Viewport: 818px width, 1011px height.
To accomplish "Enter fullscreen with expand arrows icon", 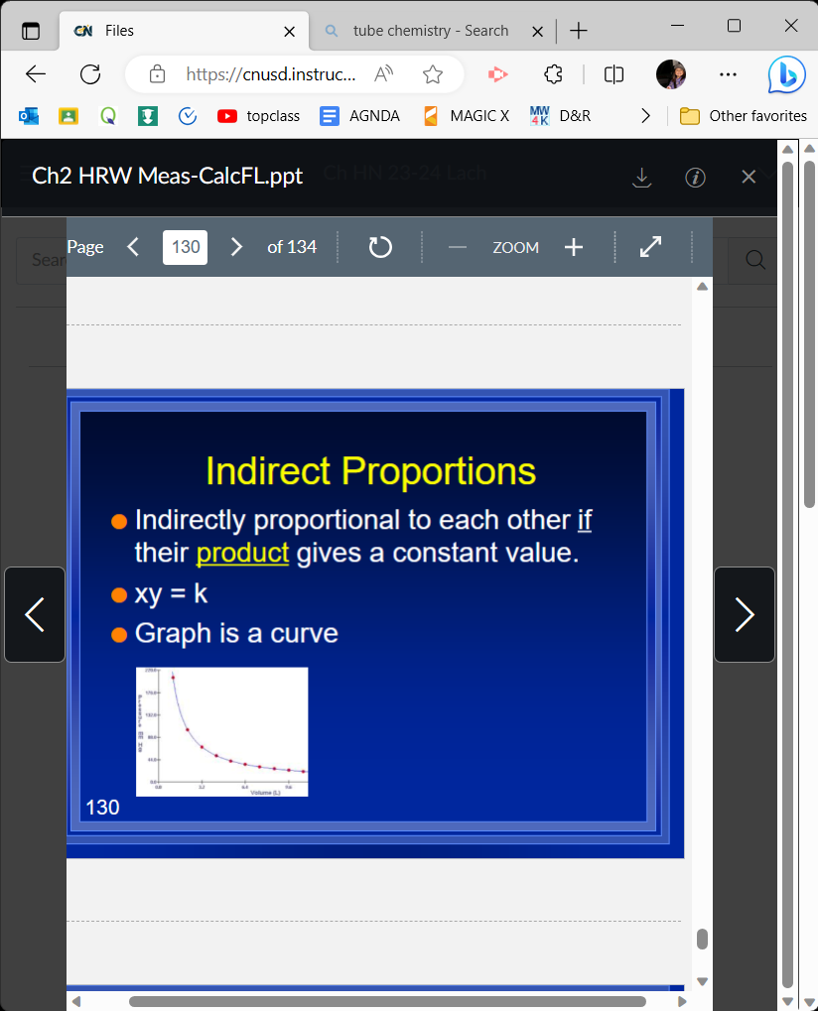I will (x=650, y=247).
